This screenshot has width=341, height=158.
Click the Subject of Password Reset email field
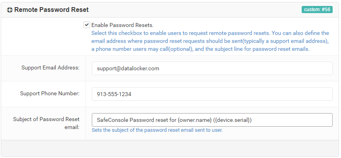212,120
